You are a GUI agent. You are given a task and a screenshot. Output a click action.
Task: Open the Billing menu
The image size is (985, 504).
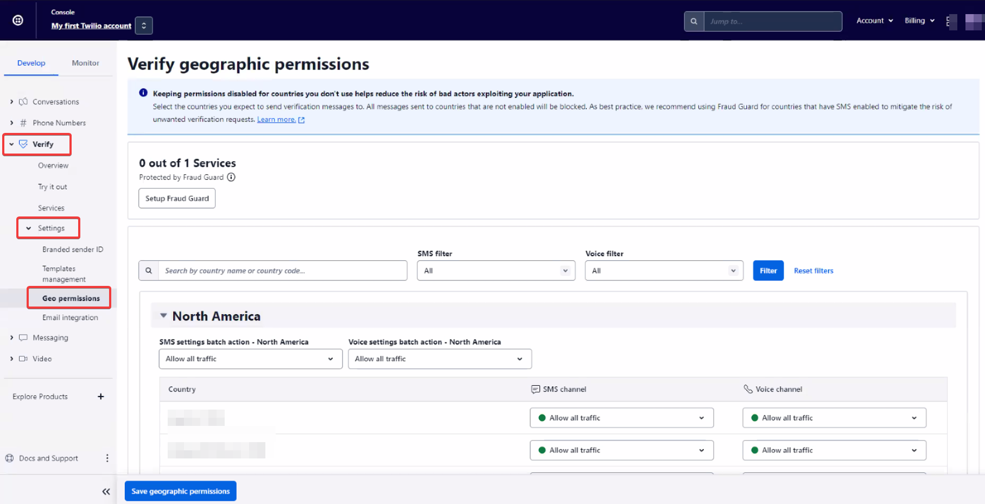(919, 21)
